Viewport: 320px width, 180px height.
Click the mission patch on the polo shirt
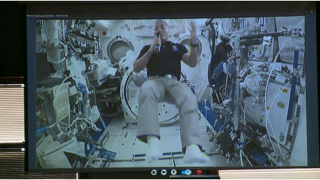(x=175, y=48)
